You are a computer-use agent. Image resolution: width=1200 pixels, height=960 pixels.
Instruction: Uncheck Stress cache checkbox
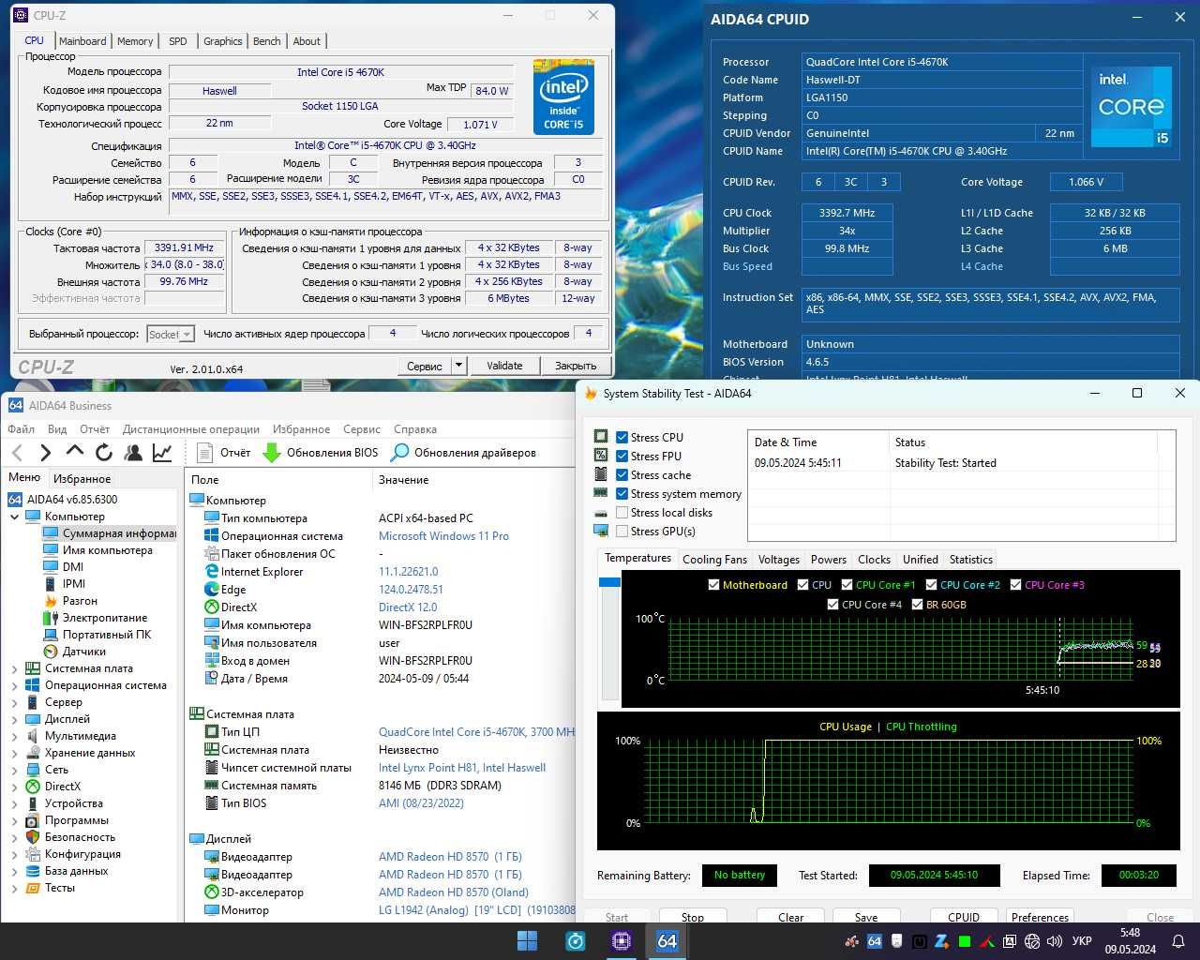(622, 475)
